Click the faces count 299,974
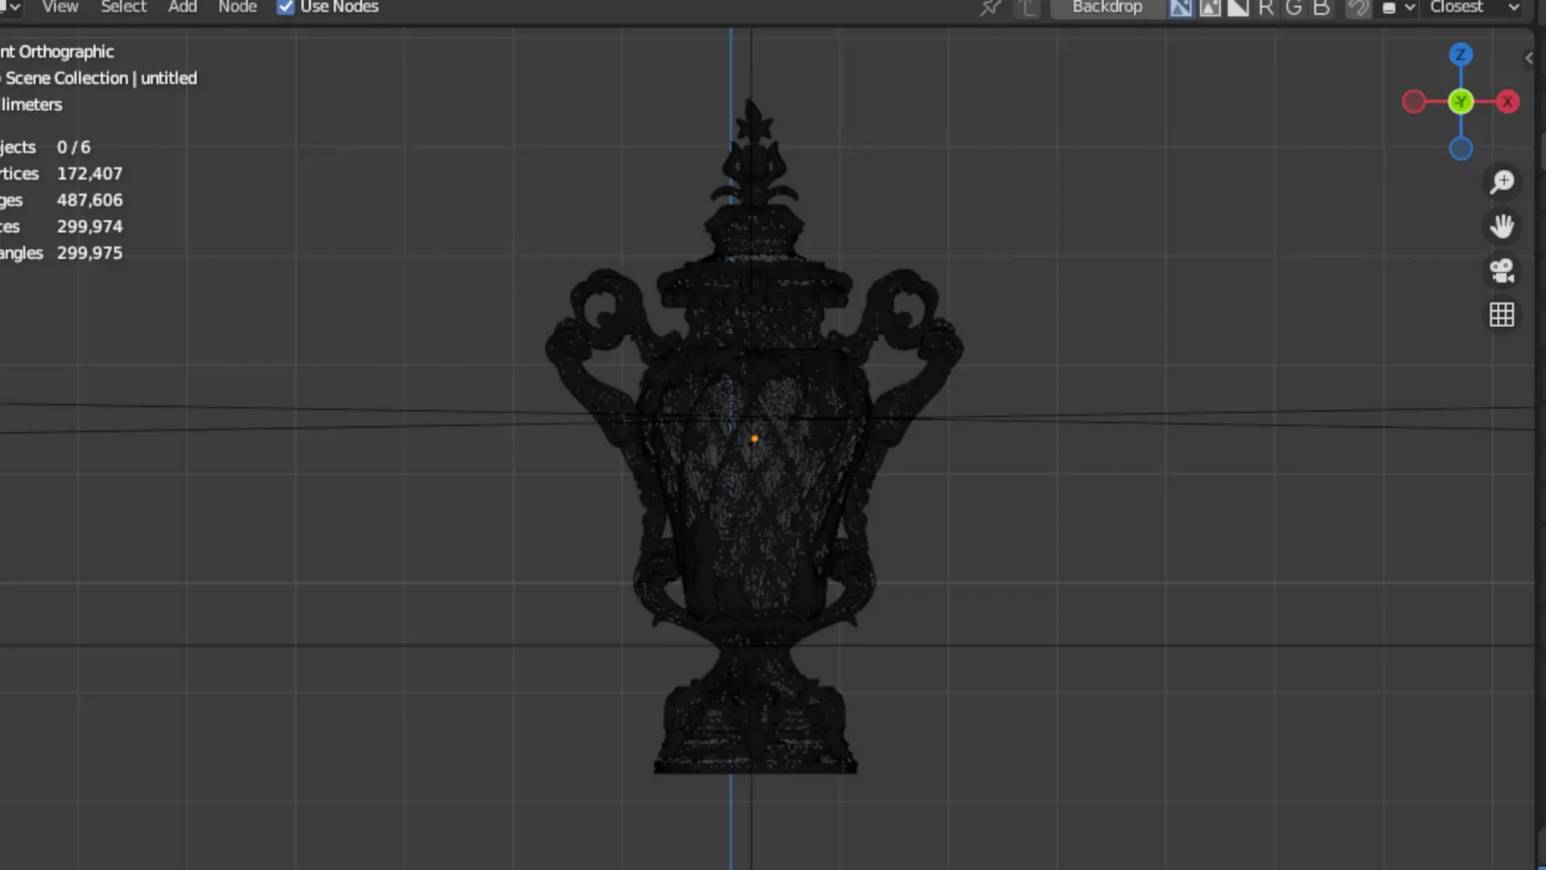 pos(89,227)
